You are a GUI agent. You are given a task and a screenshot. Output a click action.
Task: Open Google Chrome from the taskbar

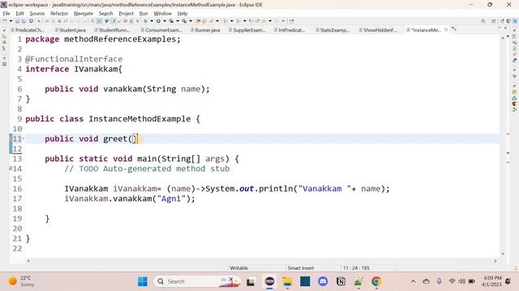[x=376, y=281]
